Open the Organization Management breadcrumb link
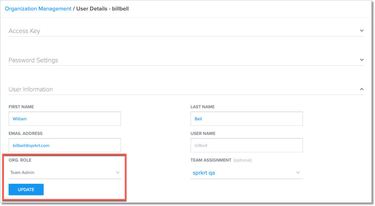375x206 pixels. coord(38,9)
